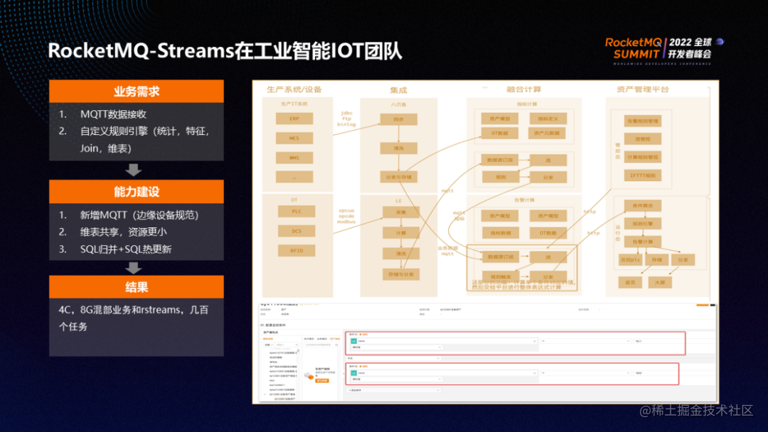The image size is (768, 432).
Task: Click '新增MQTT（边缘设备规范）' list item
Action: tap(139, 215)
